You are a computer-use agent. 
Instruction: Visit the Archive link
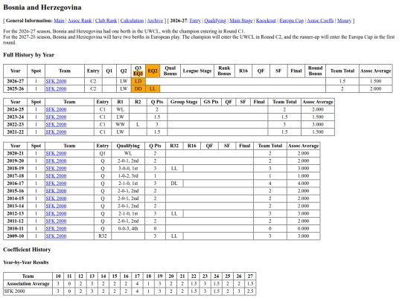point(155,21)
